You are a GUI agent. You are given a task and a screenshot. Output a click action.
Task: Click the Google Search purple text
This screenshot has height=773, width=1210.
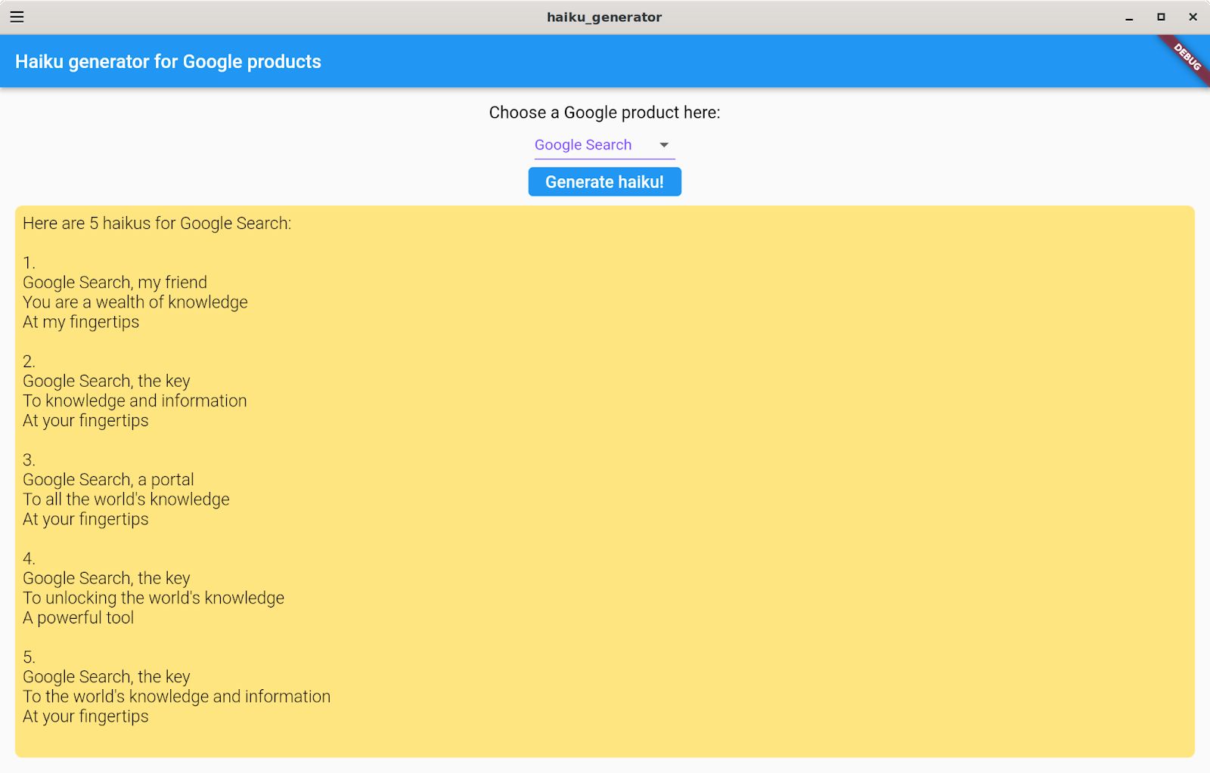[583, 144]
